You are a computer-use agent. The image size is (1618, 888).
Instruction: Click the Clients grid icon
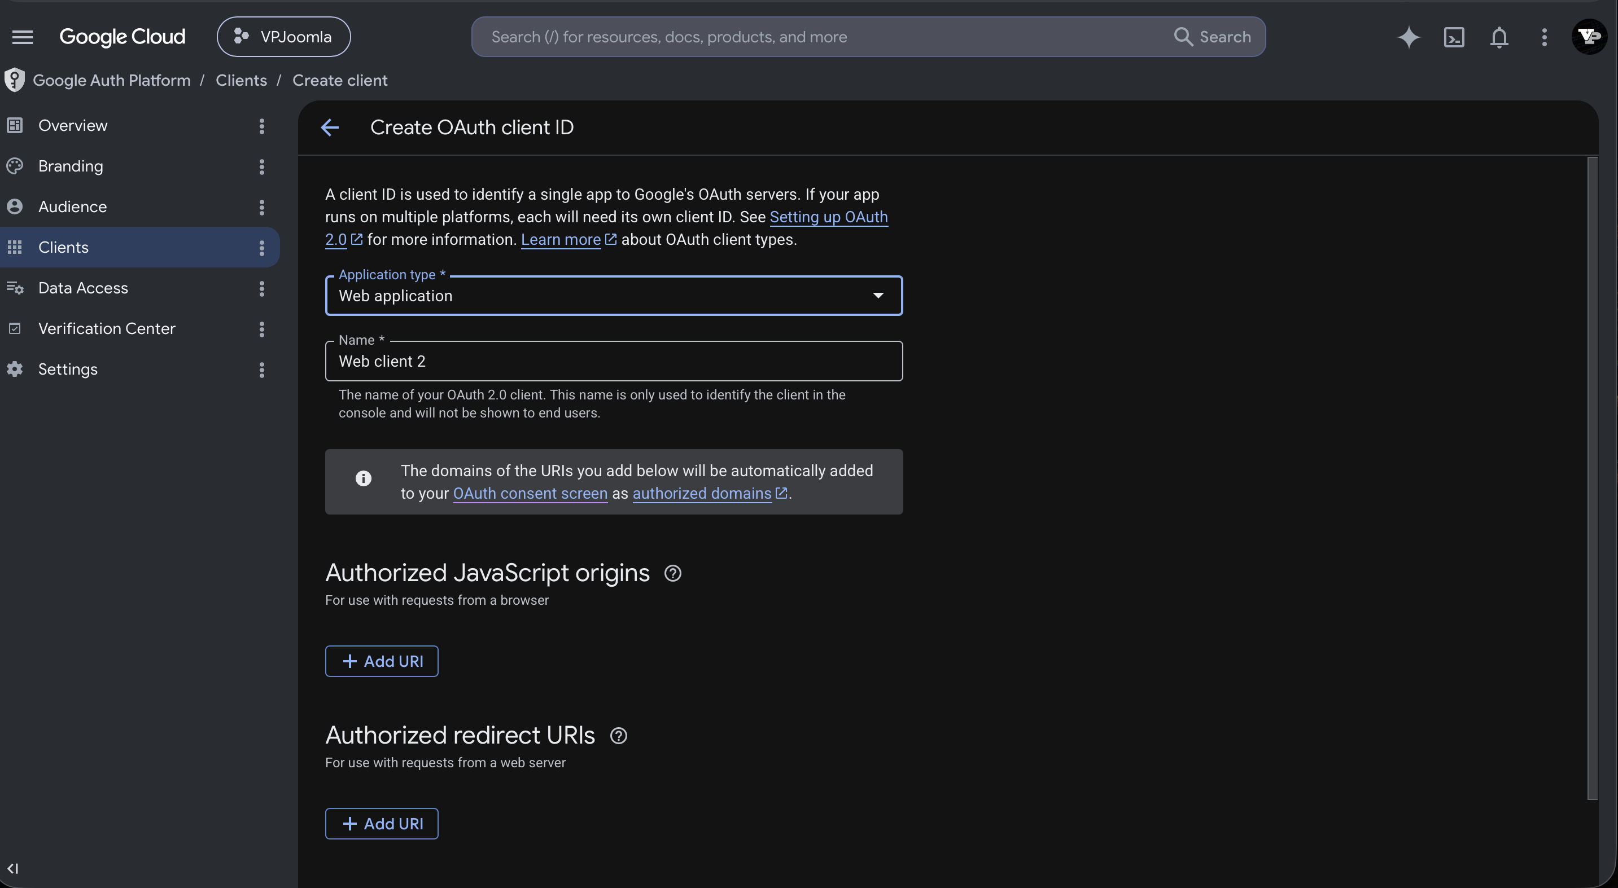[x=15, y=247]
